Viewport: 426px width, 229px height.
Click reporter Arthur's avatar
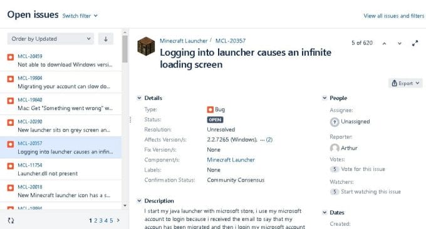point(335,148)
